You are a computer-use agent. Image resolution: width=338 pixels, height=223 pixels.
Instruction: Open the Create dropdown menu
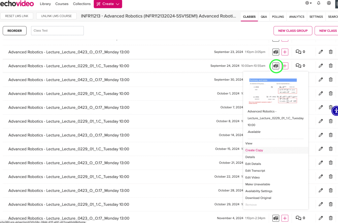(108, 4)
